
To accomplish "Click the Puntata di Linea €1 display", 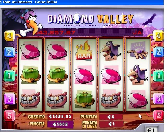I will coord(111,124).
